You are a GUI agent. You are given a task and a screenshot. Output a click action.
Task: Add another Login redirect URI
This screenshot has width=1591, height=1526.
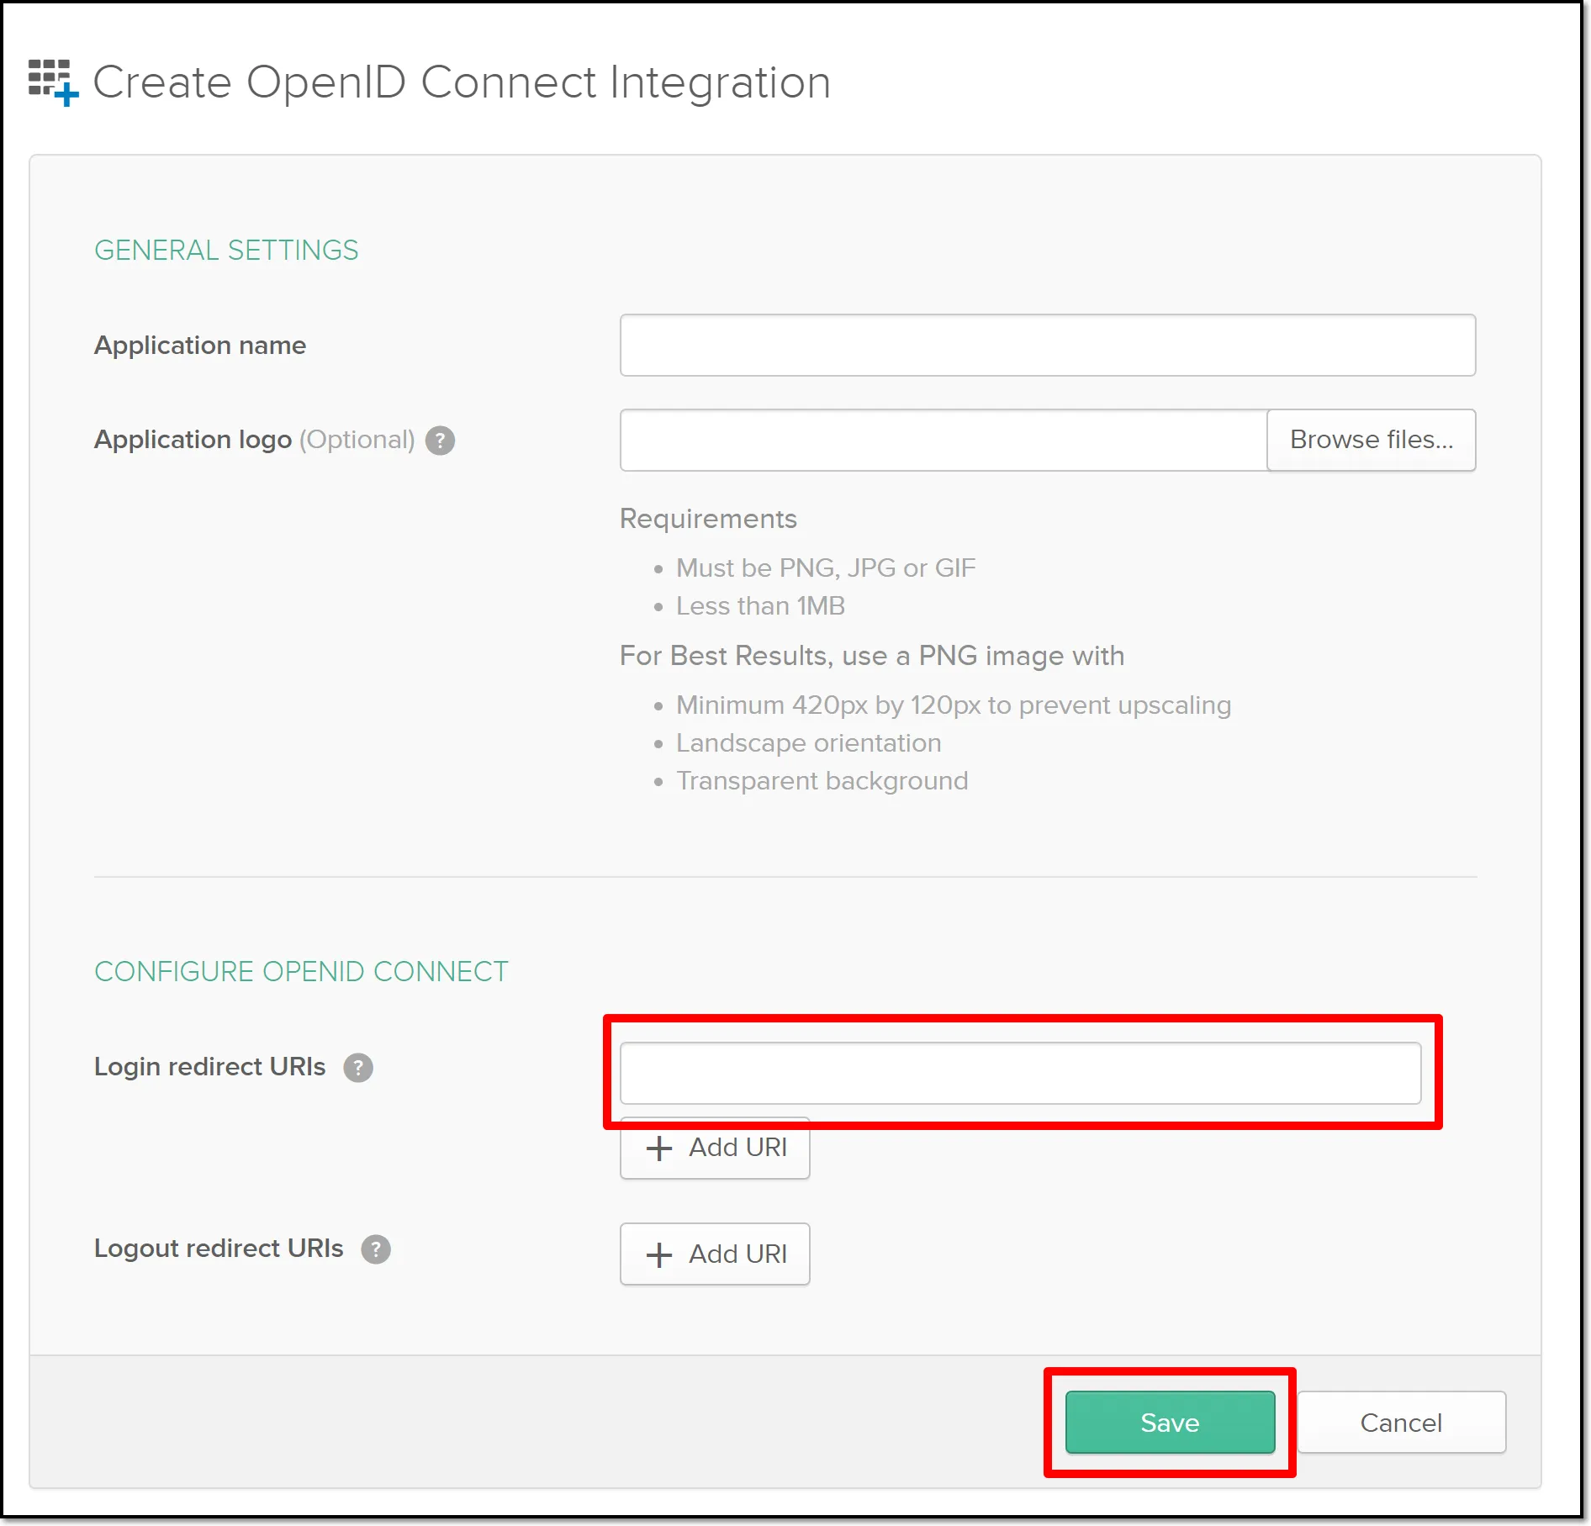(715, 1148)
